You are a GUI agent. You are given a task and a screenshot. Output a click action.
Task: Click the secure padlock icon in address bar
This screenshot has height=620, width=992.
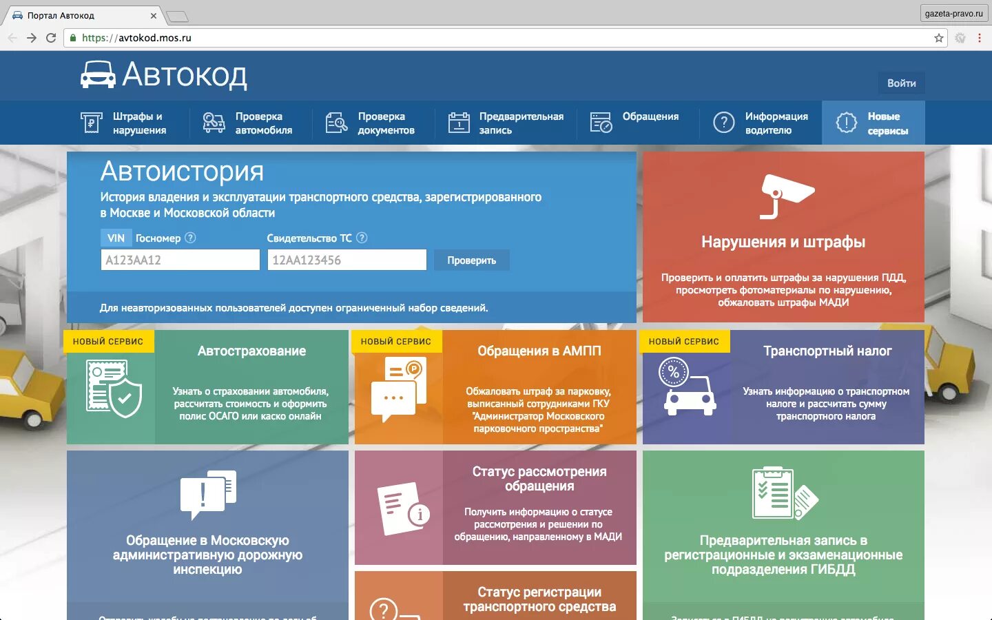click(x=73, y=38)
